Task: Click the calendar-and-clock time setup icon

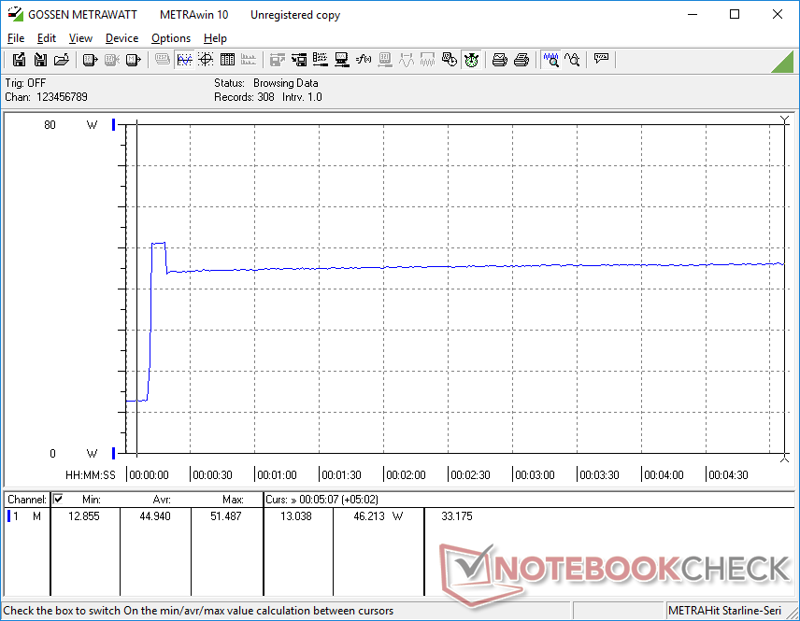Action: [450, 60]
